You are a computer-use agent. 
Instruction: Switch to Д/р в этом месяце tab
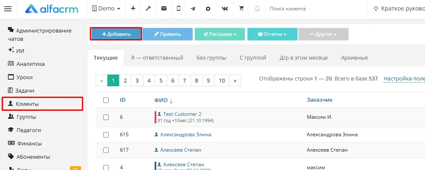click(x=303, y=58)
